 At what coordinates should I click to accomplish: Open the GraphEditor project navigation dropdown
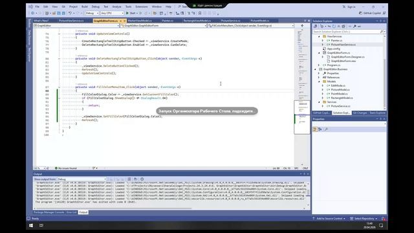(76, 26)
